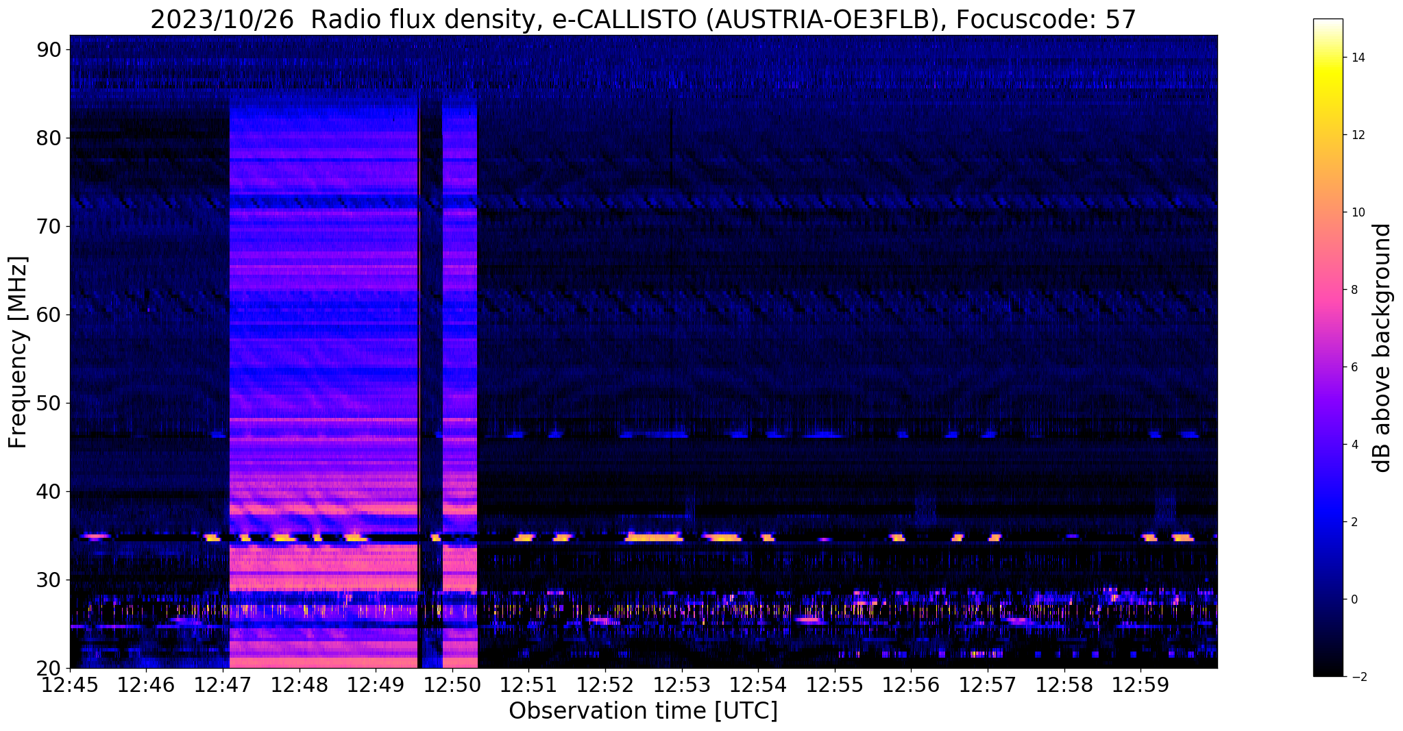This screenshot has height=731, width=1403.
Task: Click the 40 MHz frequency tick label
Action: coord(50,491)
